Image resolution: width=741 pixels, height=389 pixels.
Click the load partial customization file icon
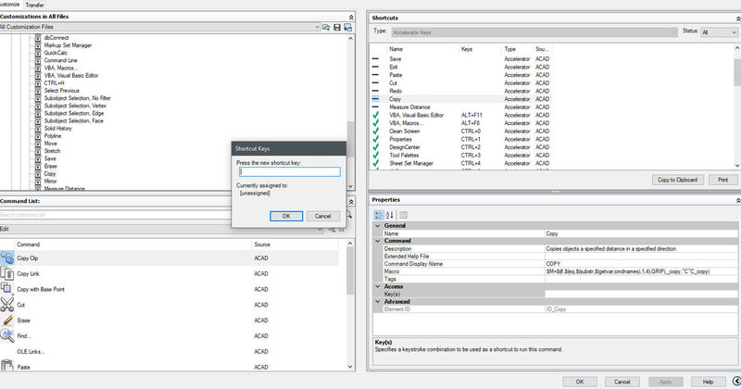(326, 28)
